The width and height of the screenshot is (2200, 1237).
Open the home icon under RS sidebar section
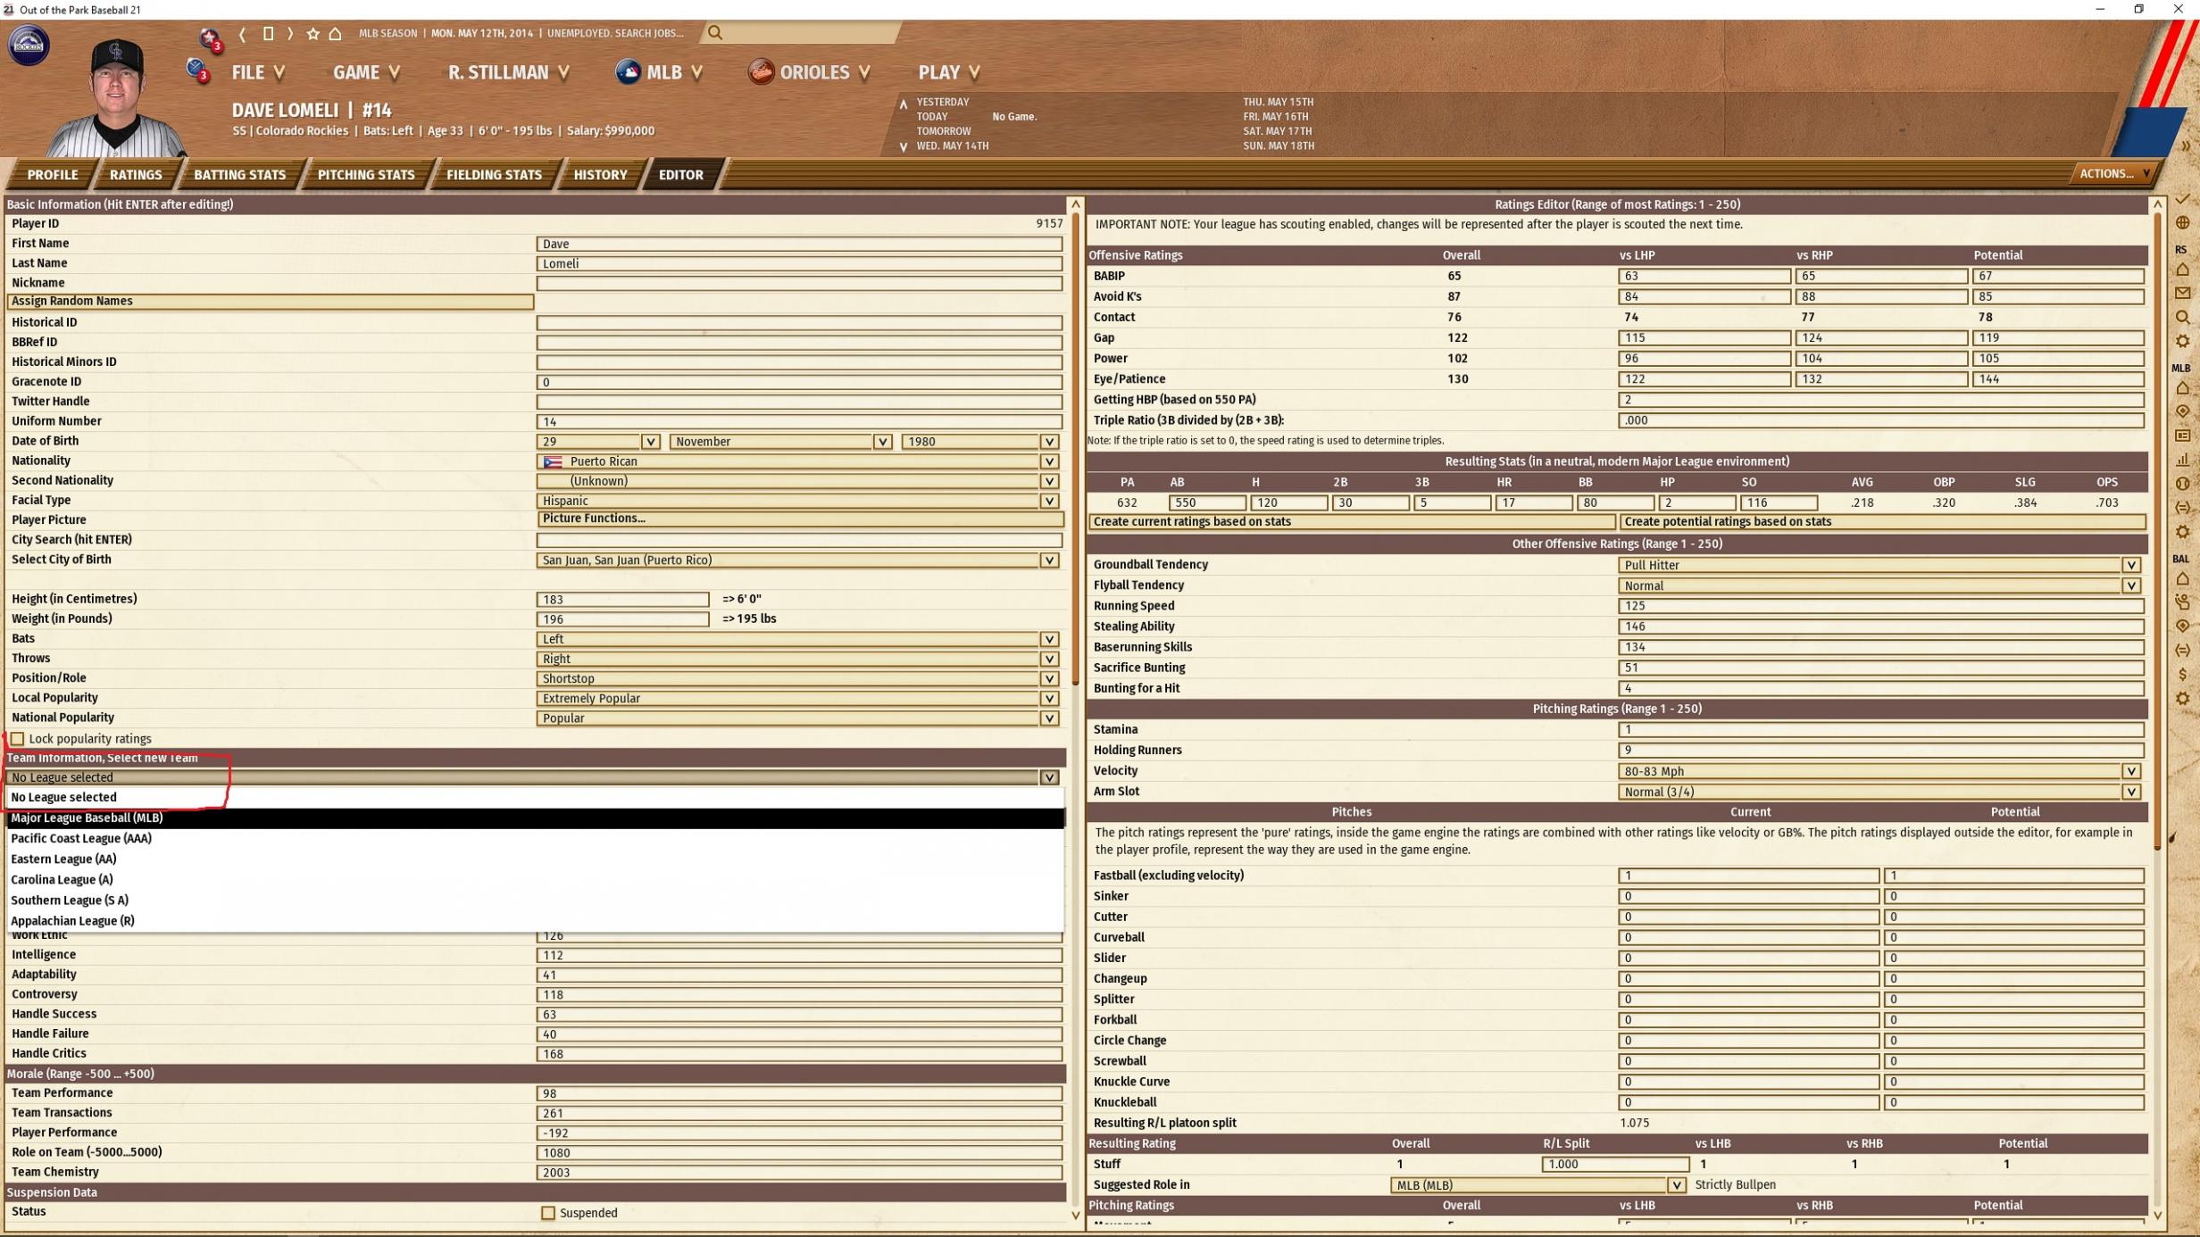pyautogui.click(x=2182, y=270)
